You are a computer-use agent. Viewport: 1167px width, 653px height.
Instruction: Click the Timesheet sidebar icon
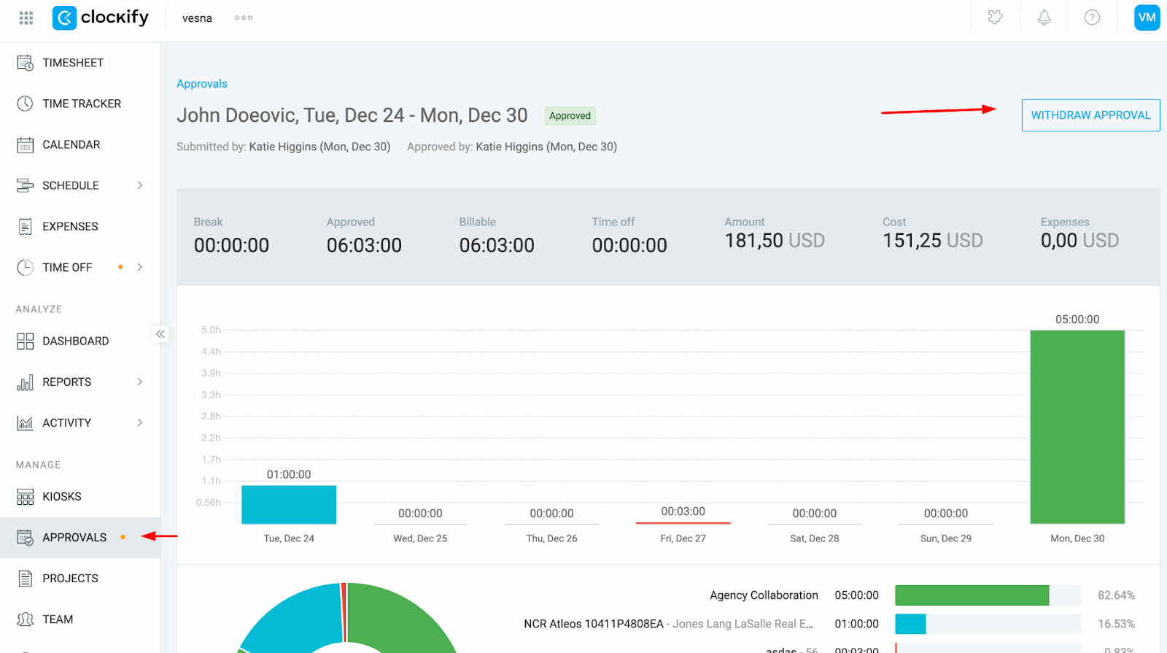click(26, 63)
